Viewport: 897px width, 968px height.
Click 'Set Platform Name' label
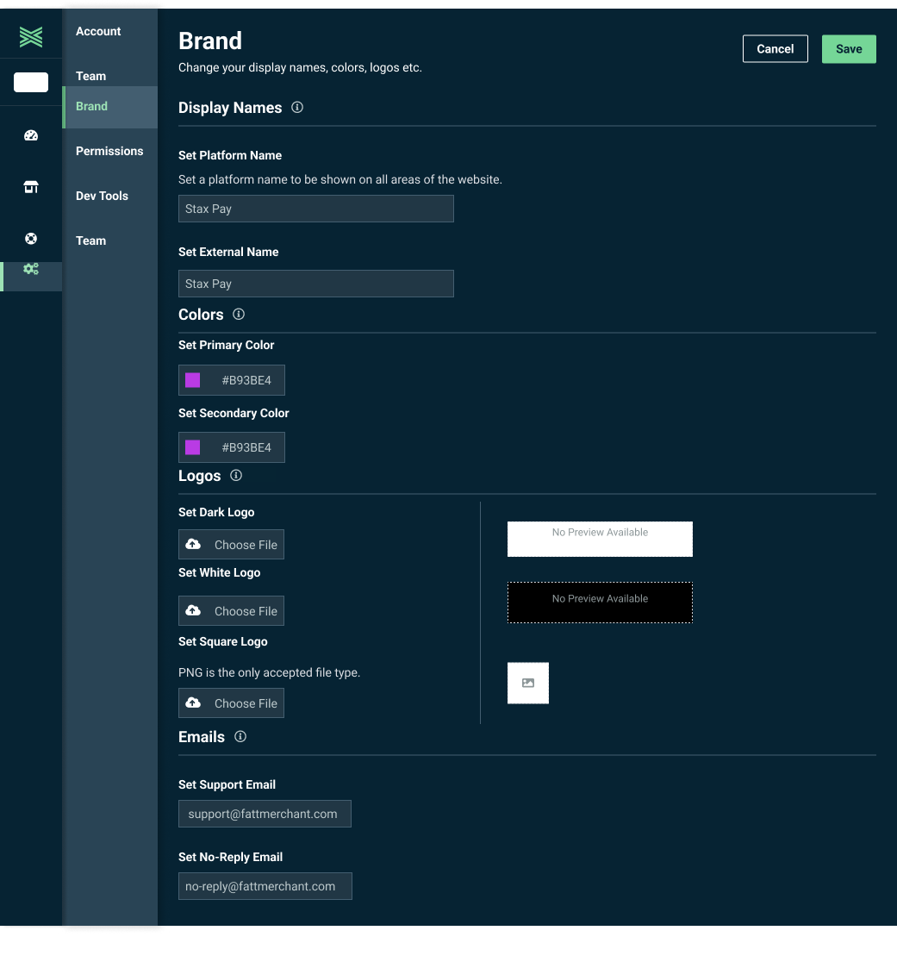(x=230, y=155)
